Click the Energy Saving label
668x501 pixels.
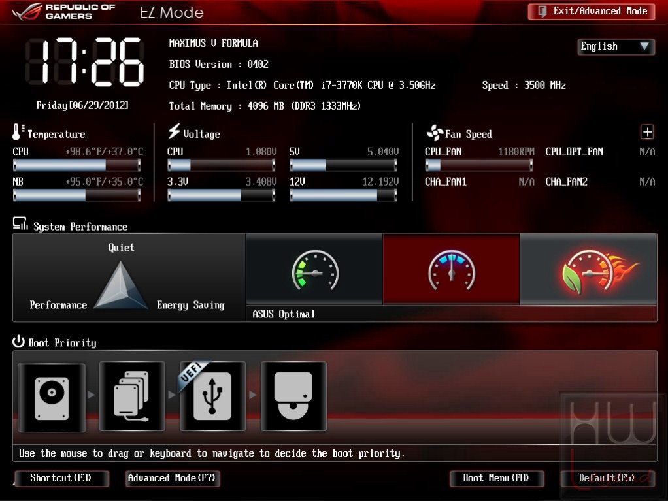pyautogui.click(x=190, y=305)
